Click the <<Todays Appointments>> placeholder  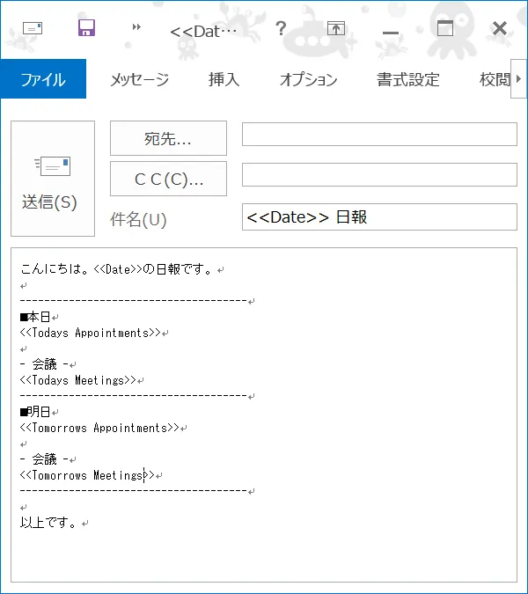coord(91,333)
